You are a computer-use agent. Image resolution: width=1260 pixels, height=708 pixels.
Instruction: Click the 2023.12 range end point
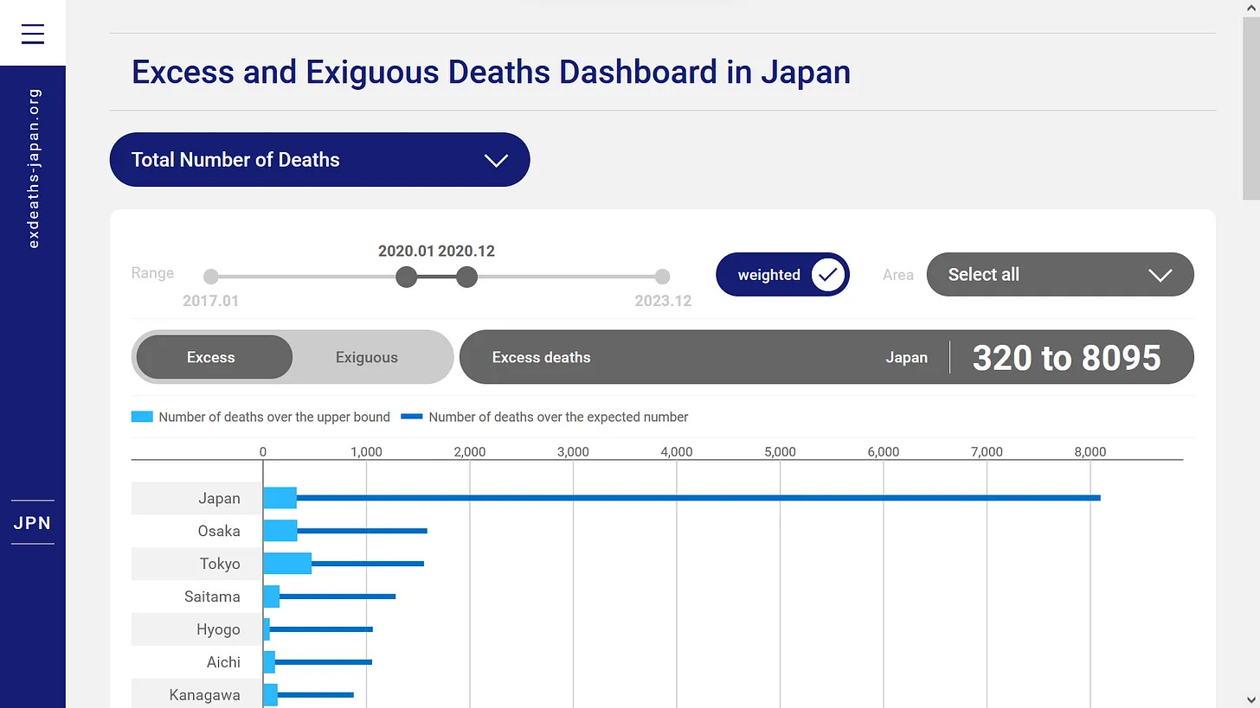pyautogui.click(x=662, y=277)
